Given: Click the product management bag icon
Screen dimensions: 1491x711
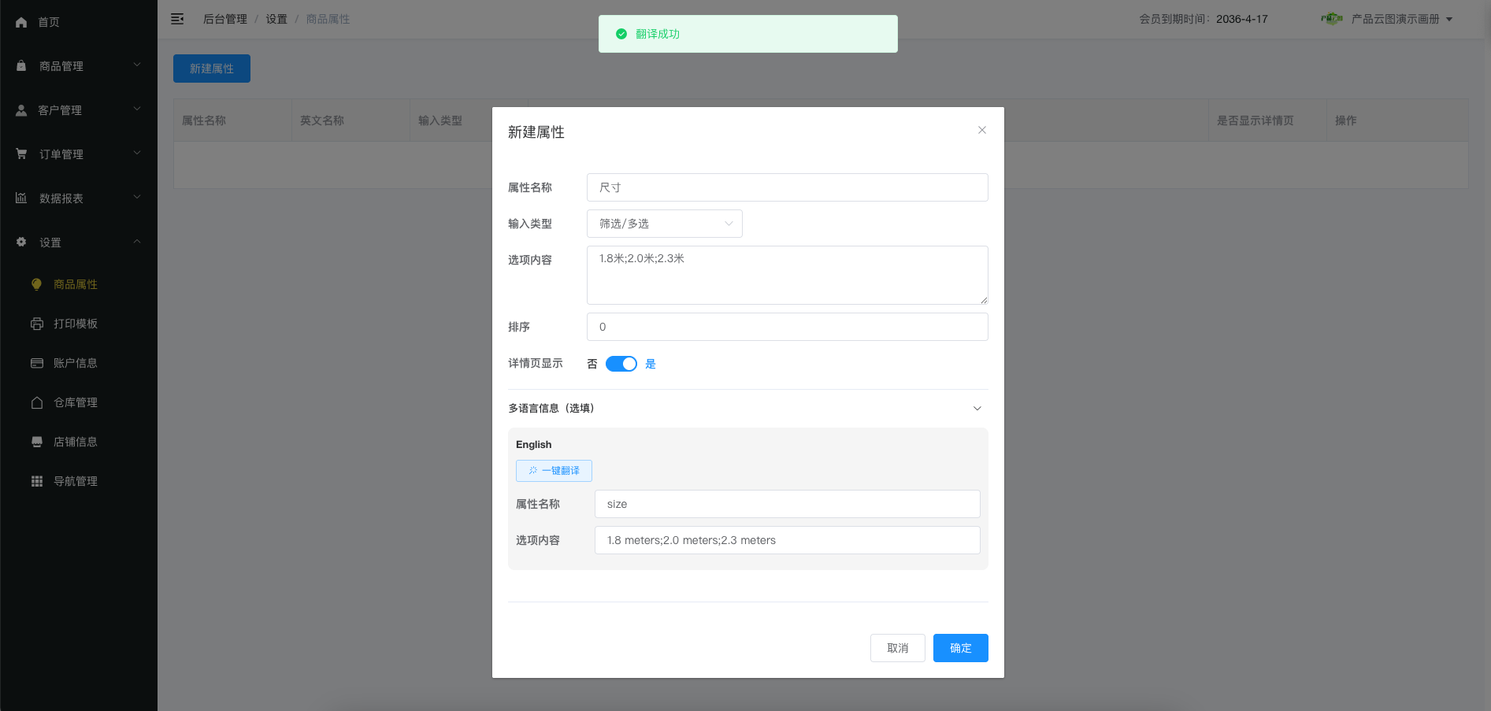Looking at the screenshot, I should point(21,66).
